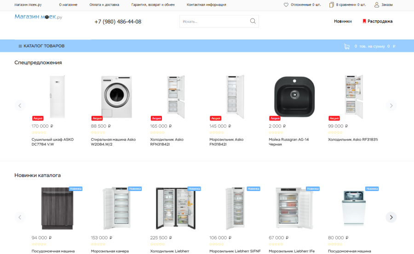Click the dark wood dishwasher image
The image size is (414, 254).
(x=57, y=209)
